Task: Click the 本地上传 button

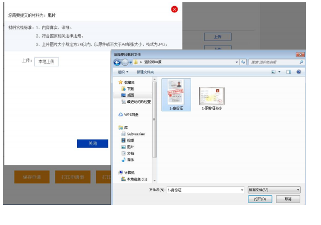Action: pos(47,62)
